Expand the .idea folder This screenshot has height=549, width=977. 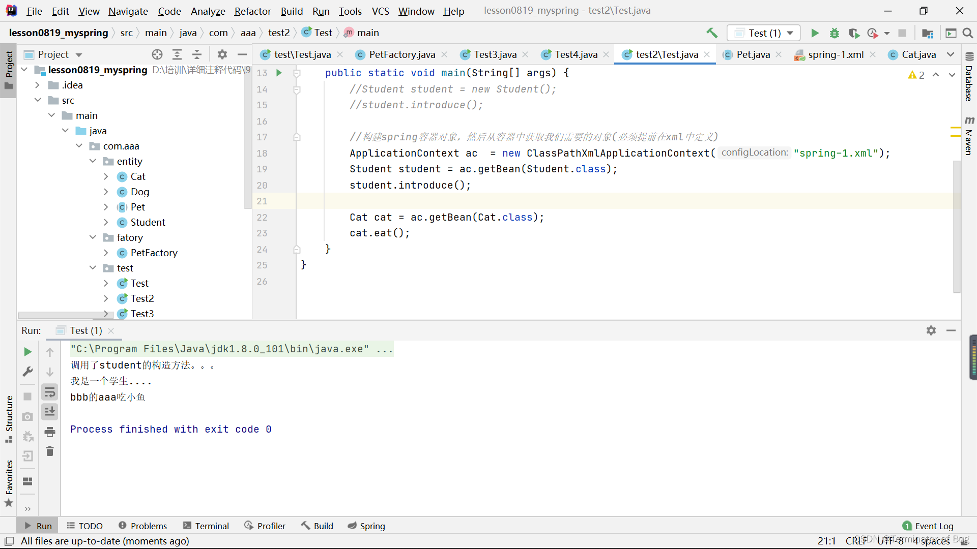pos(38,85)
